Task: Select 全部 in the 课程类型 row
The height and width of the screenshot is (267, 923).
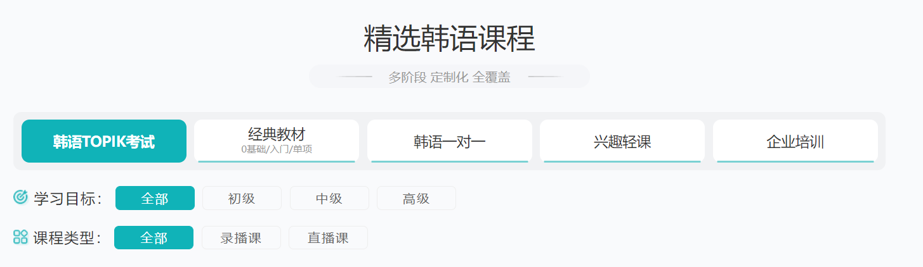Action: point(154,238)
